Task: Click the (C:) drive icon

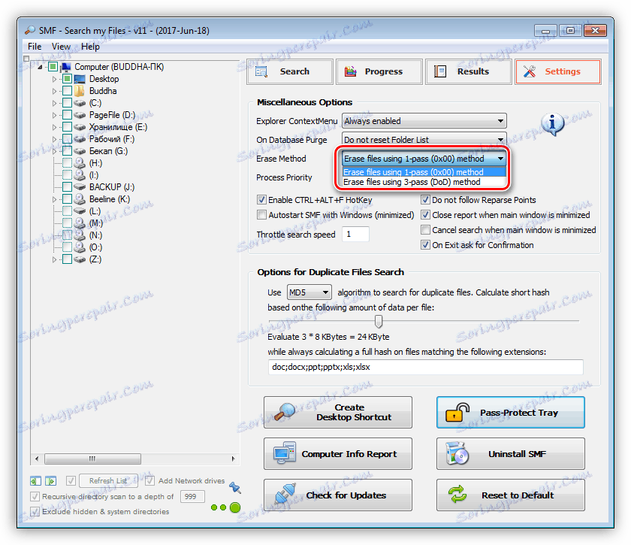Action: point(80,103)
